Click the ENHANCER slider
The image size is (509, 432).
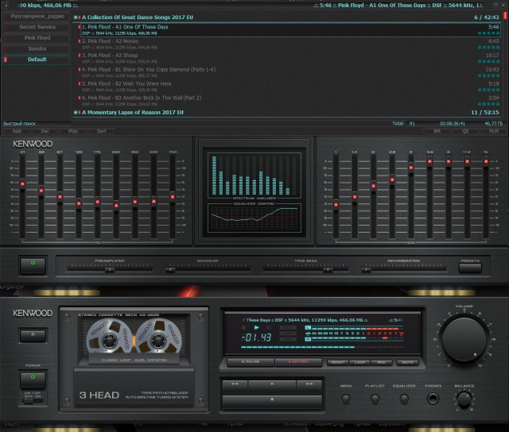point(208,269)
